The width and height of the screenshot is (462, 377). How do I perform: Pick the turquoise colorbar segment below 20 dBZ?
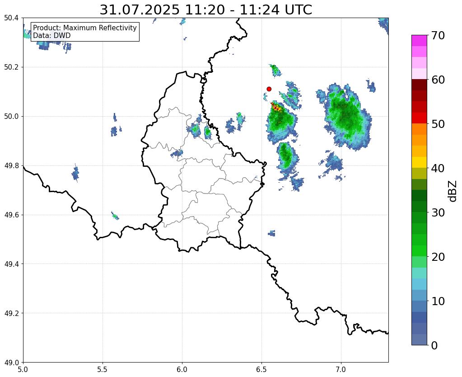coord(419,273)
